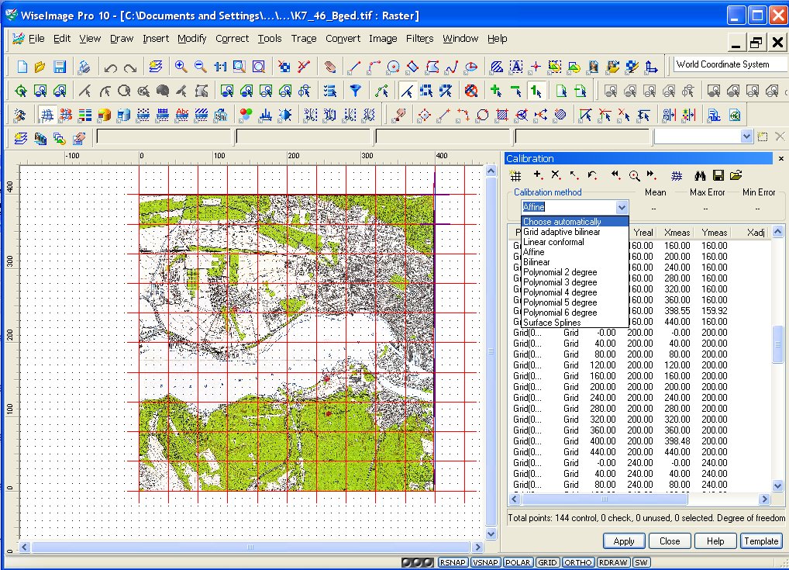Screen dimensions: 789x570
Task: Click the Save floppy disk icon in main toolbar
Action: pos(60,67)
